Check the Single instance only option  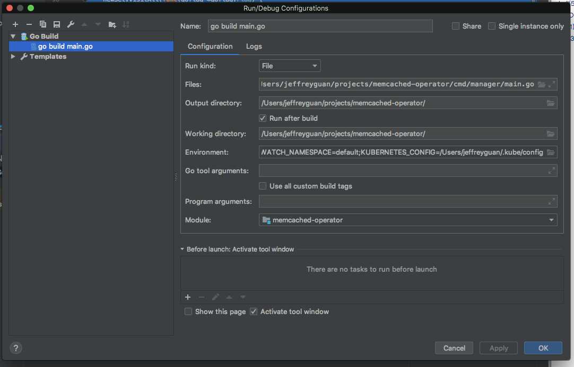pos(492,26)
